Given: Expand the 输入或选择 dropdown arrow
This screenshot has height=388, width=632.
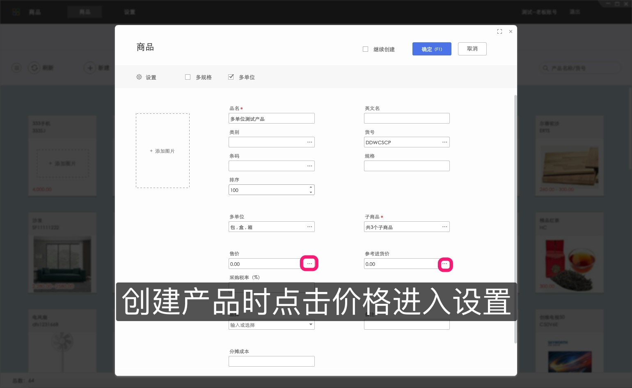Looking at the screenshot, I should (311, 324).
